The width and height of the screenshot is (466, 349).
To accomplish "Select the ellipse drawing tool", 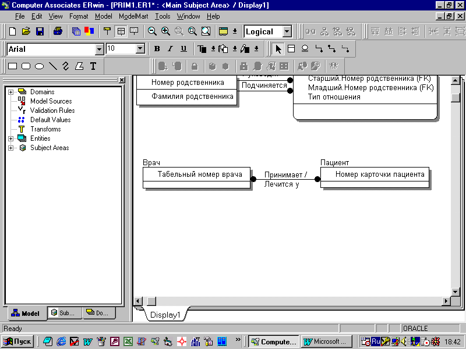I will (x=39, y=66).
